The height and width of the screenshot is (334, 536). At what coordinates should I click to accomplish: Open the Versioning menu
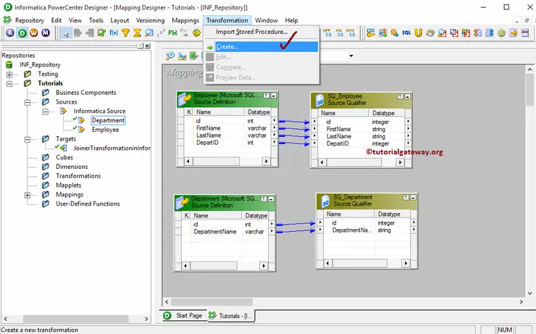(150, 20)
